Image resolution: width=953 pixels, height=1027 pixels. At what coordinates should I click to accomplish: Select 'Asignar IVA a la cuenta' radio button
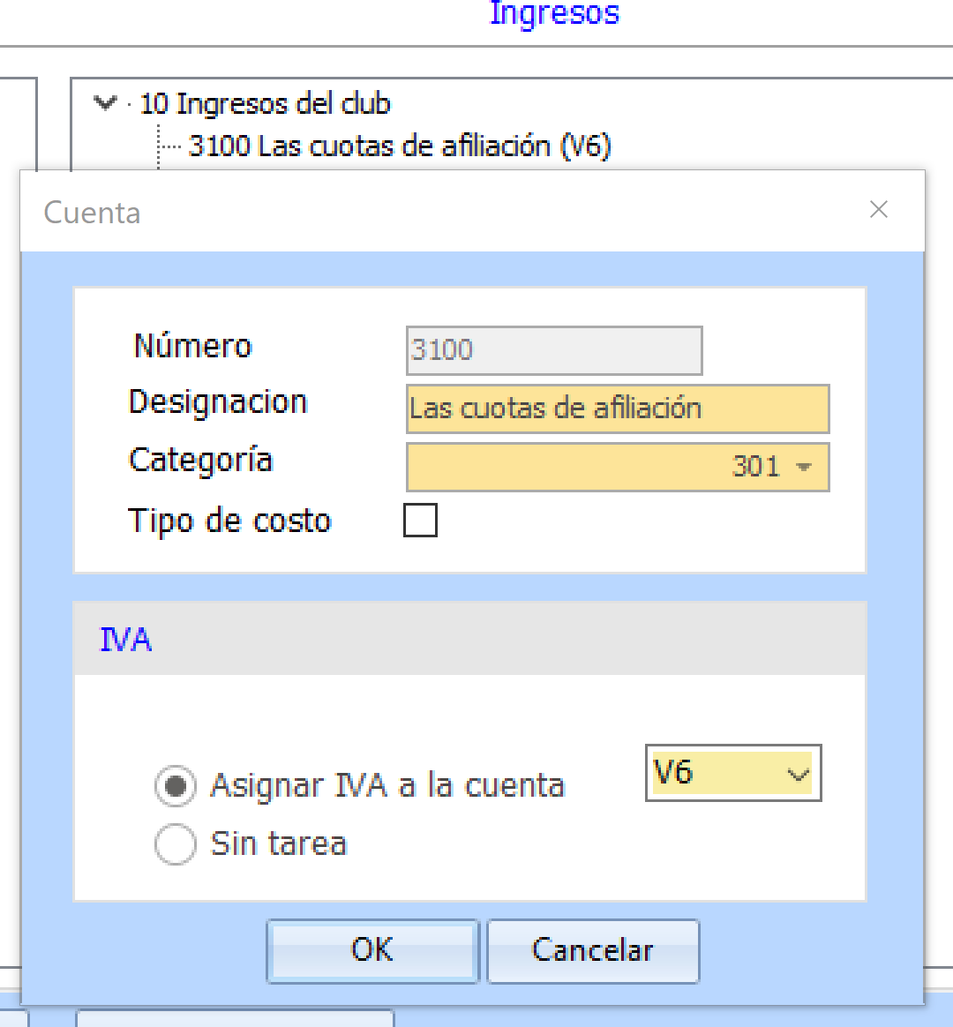click(175, 786)
